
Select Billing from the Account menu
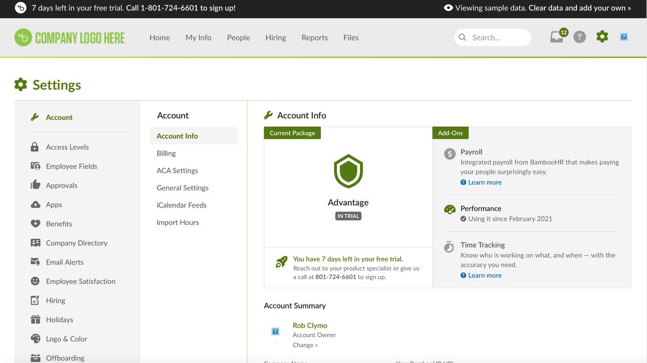(166, 153)
